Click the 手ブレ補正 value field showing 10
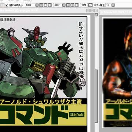 tap(108, 5)
